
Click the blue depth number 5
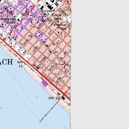click(x=37, y=97)
